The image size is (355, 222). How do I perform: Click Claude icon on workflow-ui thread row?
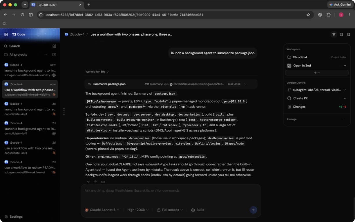coord(54,172)
